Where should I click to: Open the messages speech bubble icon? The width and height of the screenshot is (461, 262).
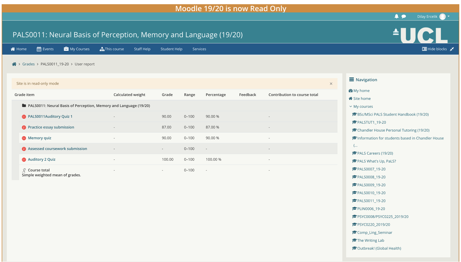tap(404, 17)
